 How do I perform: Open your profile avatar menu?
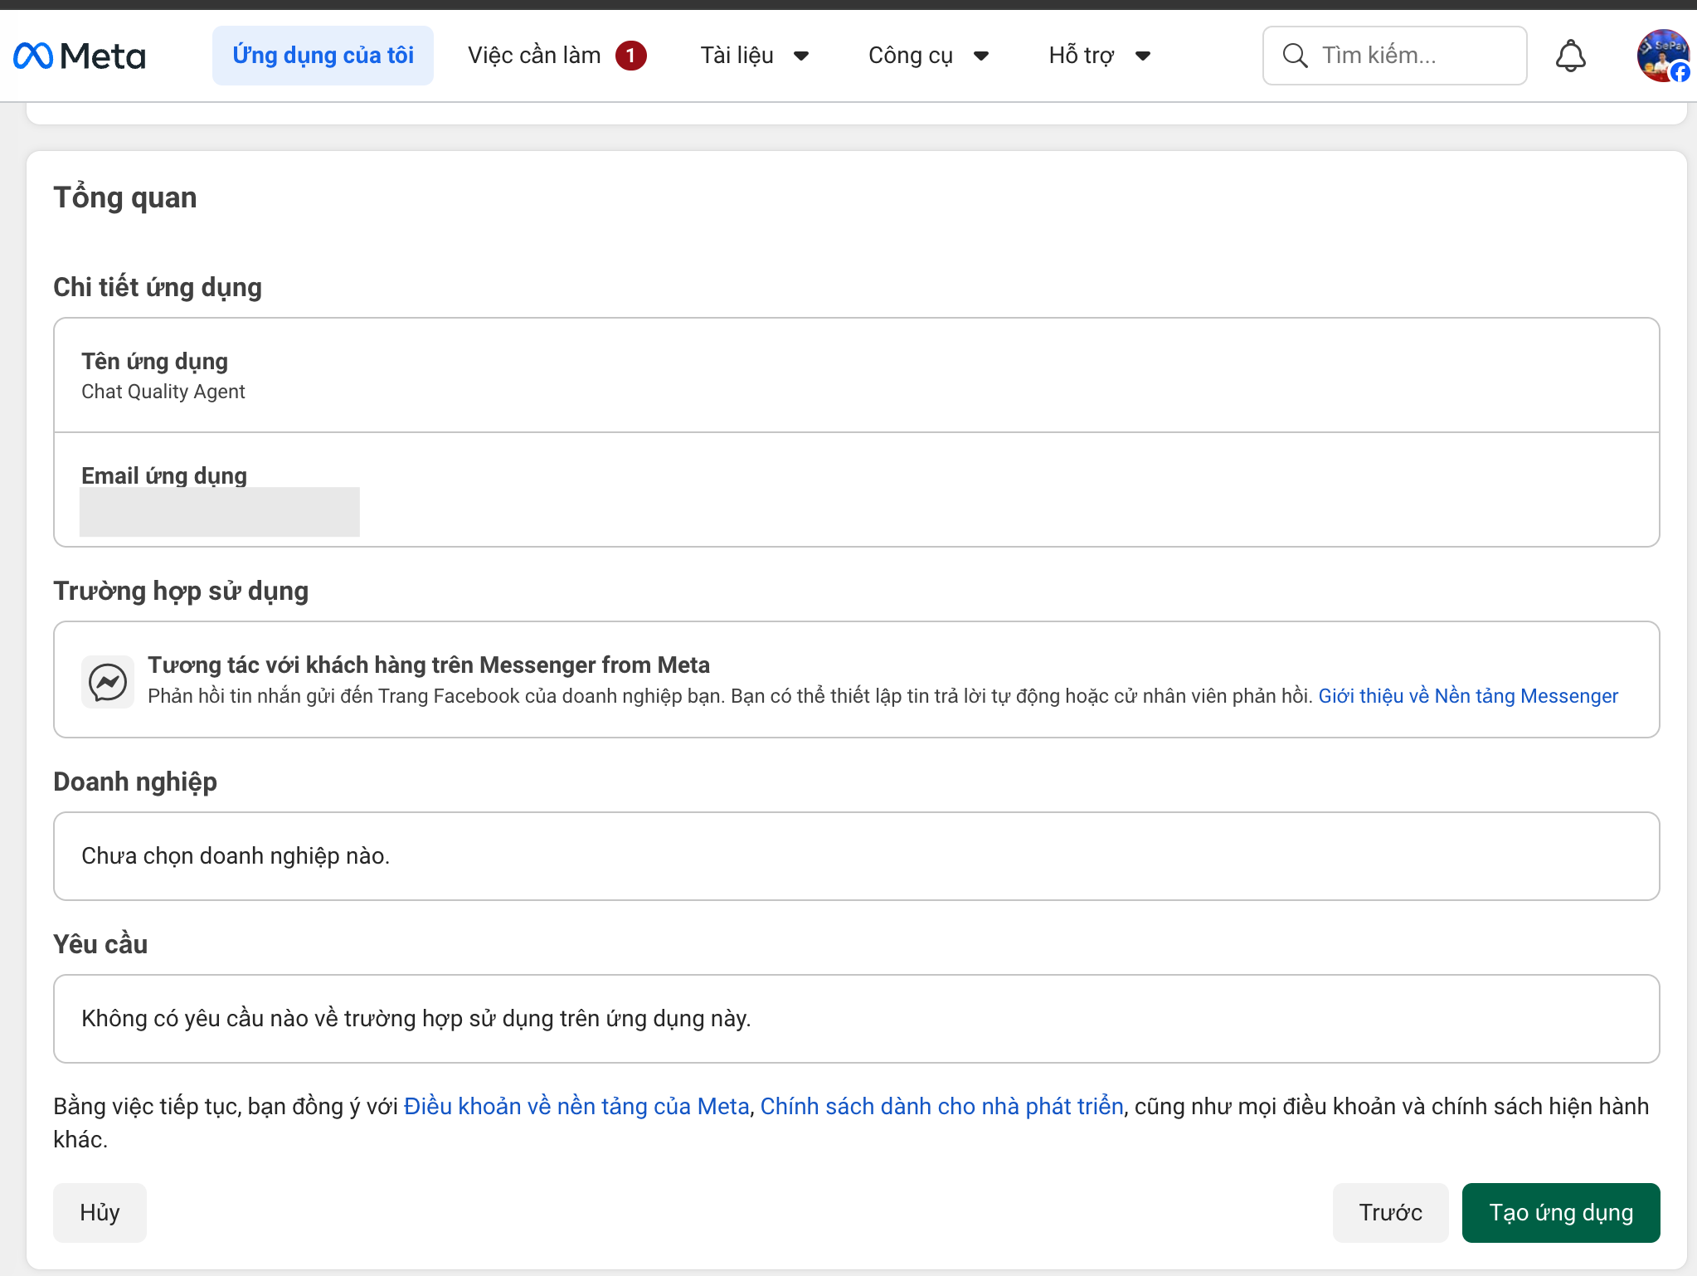1662,55
